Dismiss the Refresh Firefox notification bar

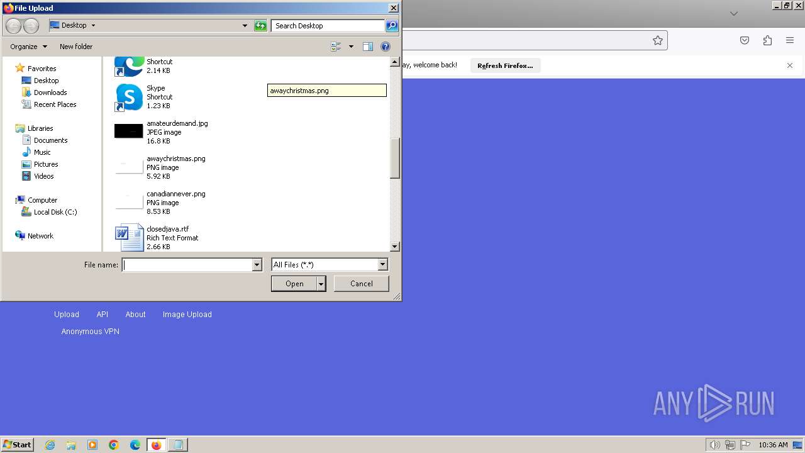point(790,65)
